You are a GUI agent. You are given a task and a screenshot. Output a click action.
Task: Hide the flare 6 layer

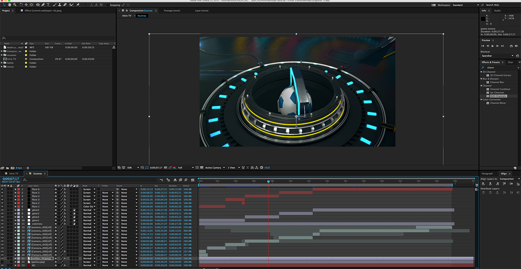2,189
